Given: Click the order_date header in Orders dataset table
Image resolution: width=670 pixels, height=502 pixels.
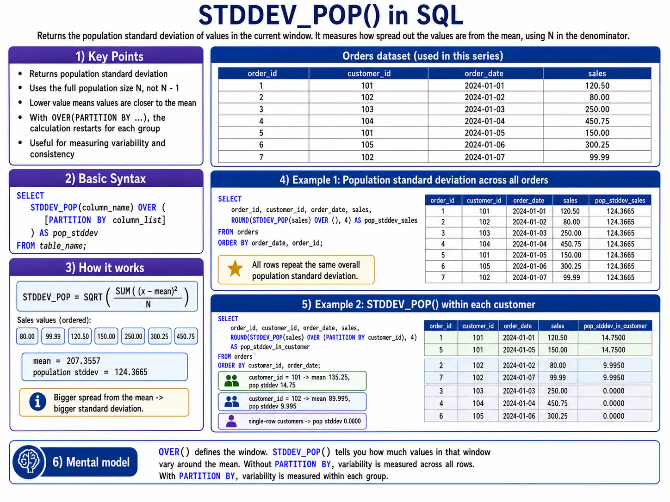Looking at the screenshot, I should pyautogui.click(x=485, y=73).
